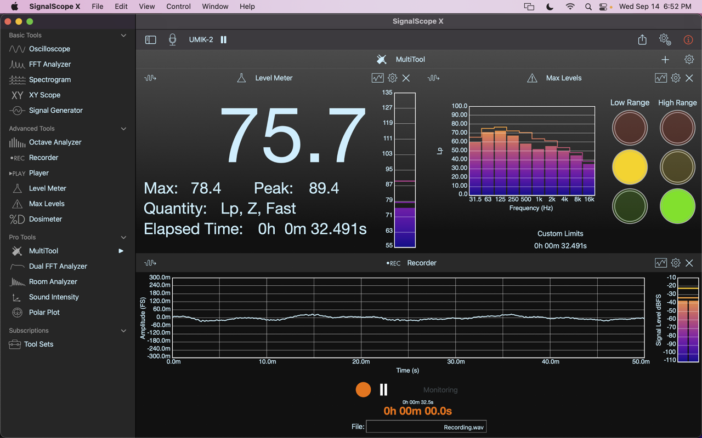The image size is (702, 438).
Task: Click the Recording.wav file name field
Action: point(426,427)
